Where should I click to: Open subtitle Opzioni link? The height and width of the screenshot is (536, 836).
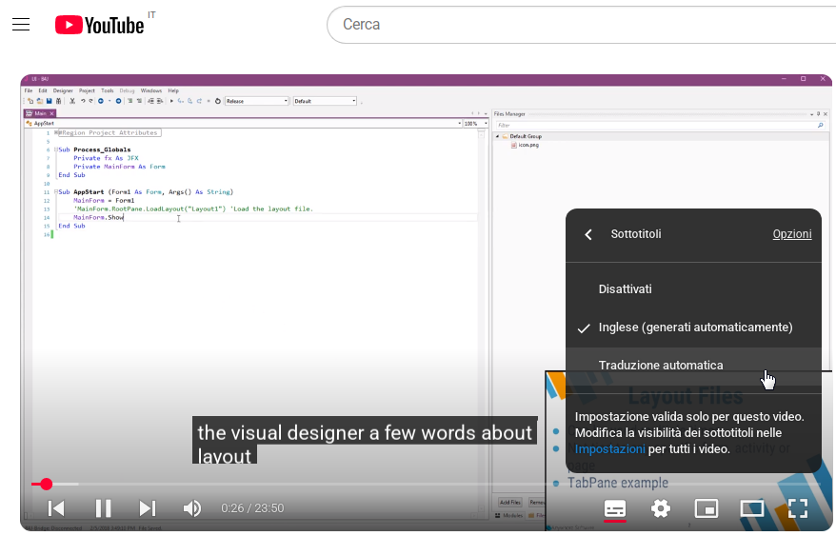click(792, 234)
